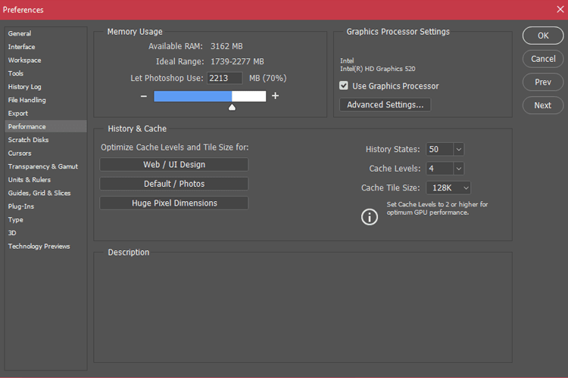Open Transparency & Gamut preferences
568x378 pixels.
pos(45,166)
